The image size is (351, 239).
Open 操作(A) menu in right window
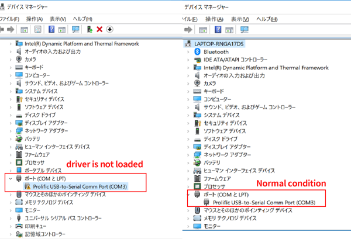[214, 19]
